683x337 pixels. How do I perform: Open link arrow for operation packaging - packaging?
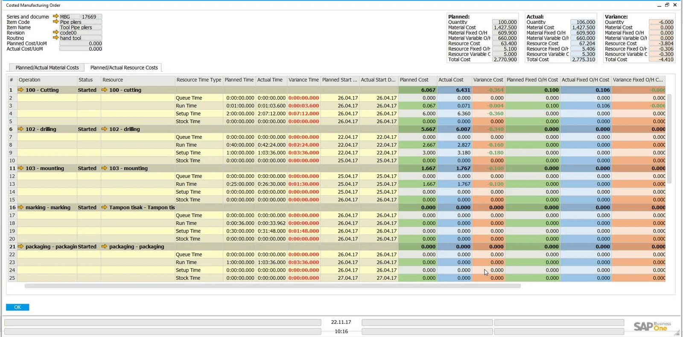(20, 247)
